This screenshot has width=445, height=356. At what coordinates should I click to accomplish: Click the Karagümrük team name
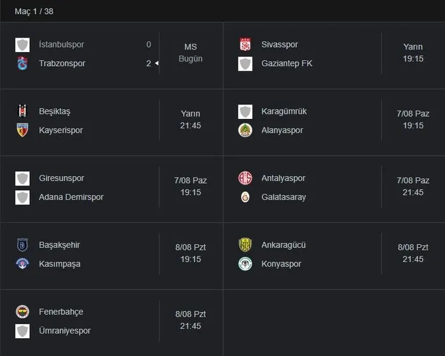tap(284, 111)
